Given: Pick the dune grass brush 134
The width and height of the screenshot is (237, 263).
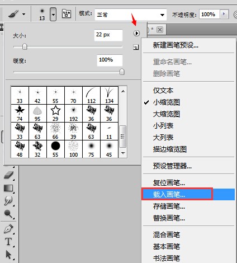Looking at the screenshot, I should click(x=109, y=95).
